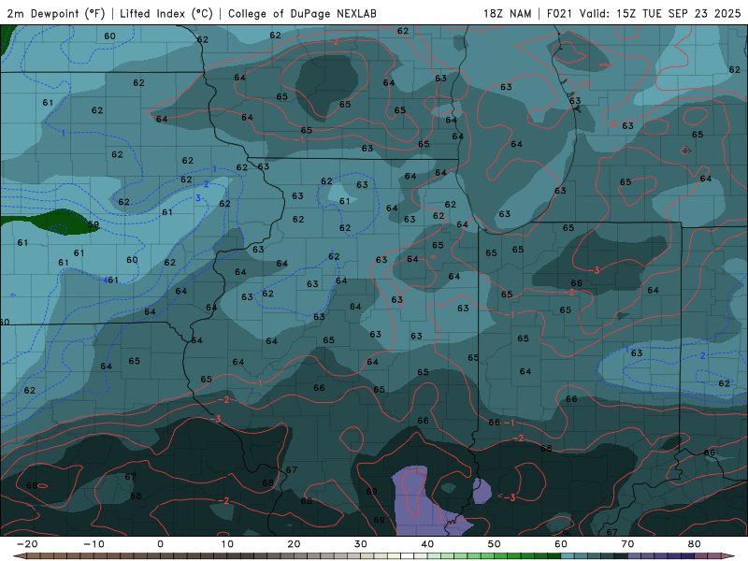748x561 pixels.
Task: Click the "70" color scale label
Action: pyautogui.click(x=627, y=544)
